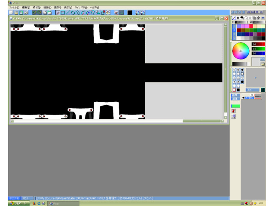The height and width of the screenshot is (206, 275).
Task: Click the Paste clipboard icon
Action: tap(50, 12)
